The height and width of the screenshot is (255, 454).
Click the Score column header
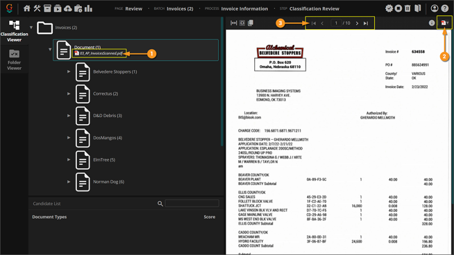tap(209, 217)
